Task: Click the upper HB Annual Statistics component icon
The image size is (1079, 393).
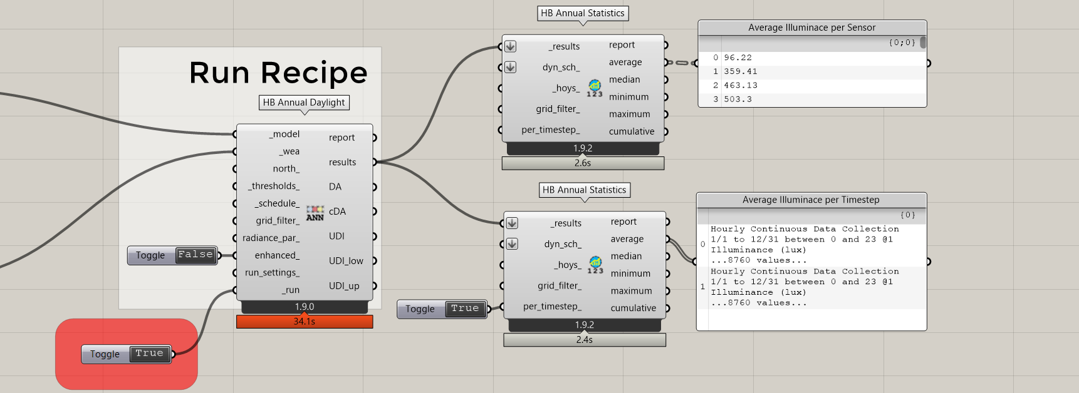Action: [595, 88]
